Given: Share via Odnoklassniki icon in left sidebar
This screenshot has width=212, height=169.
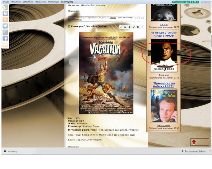Looking at the screenshot, I should point(5,20).
